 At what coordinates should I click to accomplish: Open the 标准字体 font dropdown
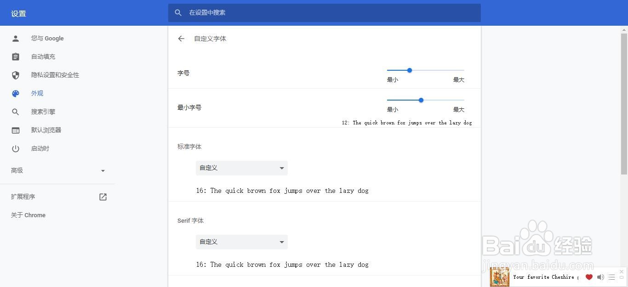242,168
